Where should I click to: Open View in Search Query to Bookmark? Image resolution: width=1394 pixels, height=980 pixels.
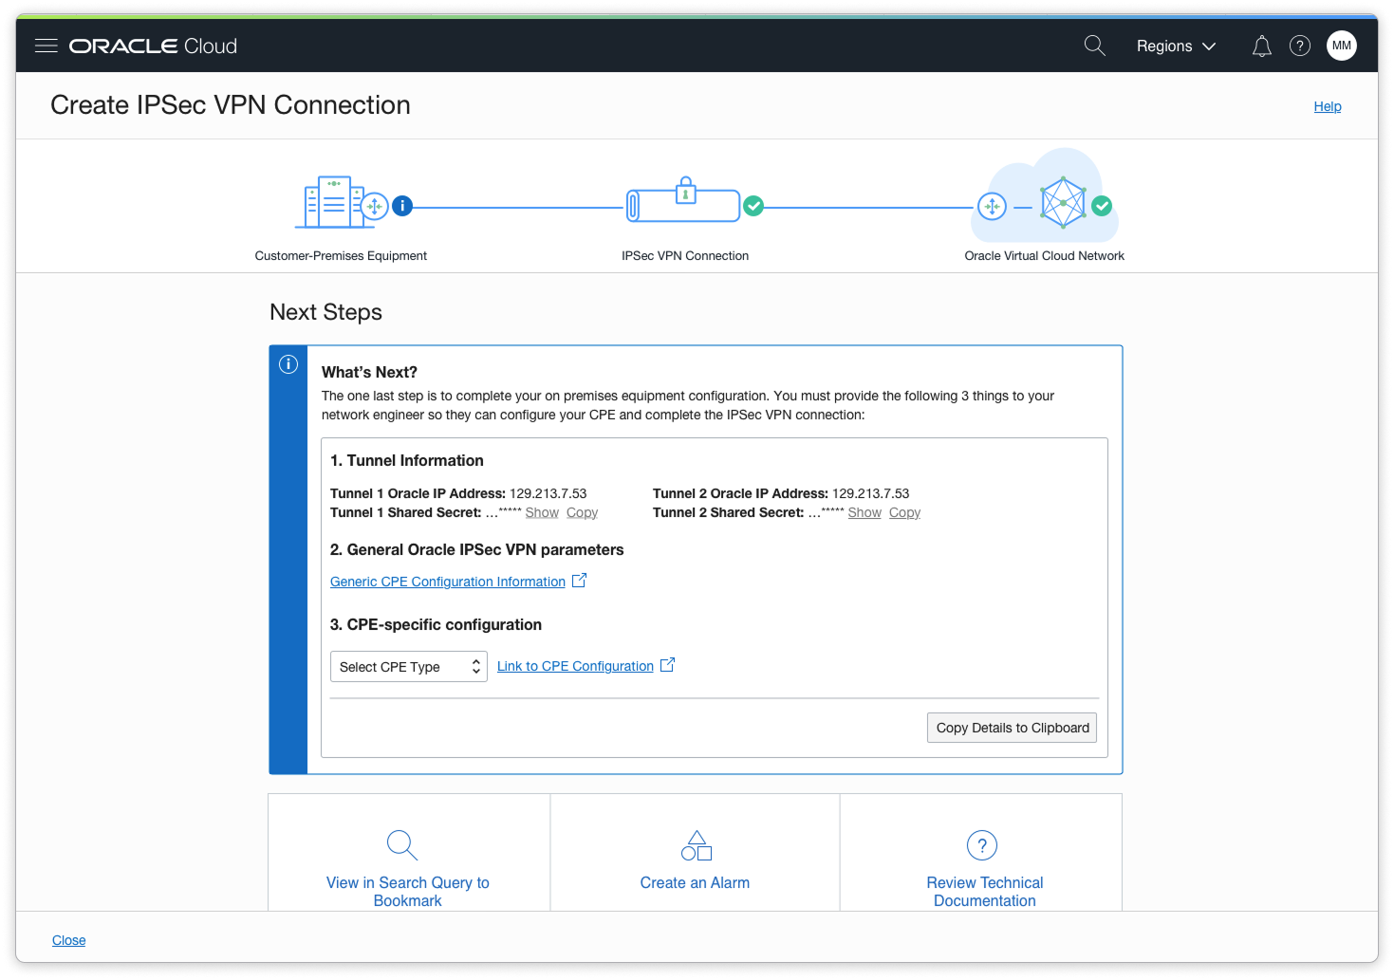tap(408, 892)
